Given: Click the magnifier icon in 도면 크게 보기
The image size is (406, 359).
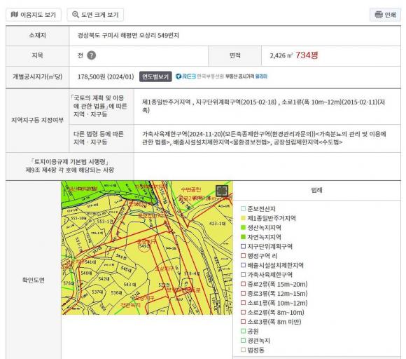Looking at the screenshot, I should 76,15.
